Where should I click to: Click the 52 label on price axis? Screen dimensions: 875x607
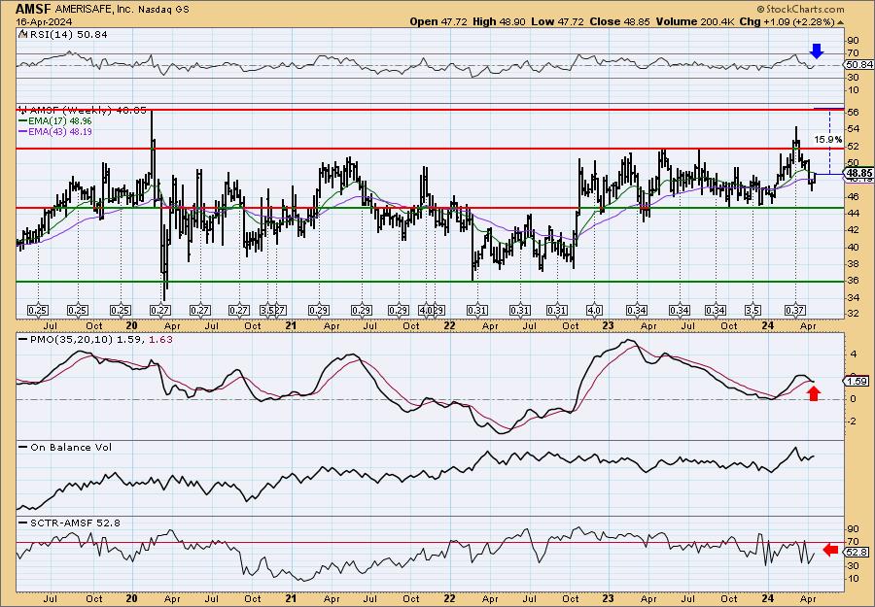pos(853,147)
